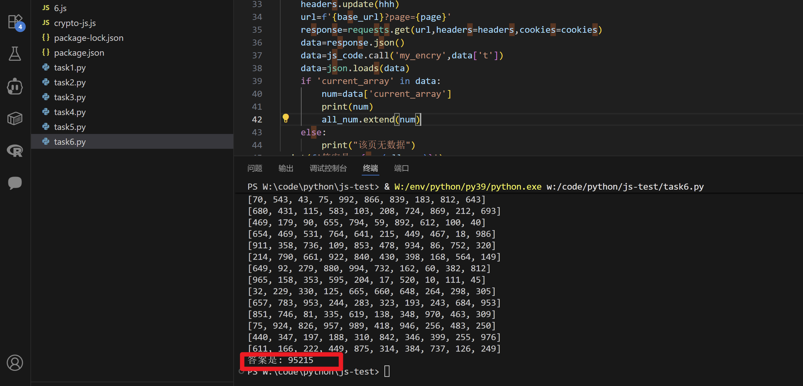This screenshot has height=386, width=803.
Task: Select the 端口 panel tab
Action: click(401, 168)
